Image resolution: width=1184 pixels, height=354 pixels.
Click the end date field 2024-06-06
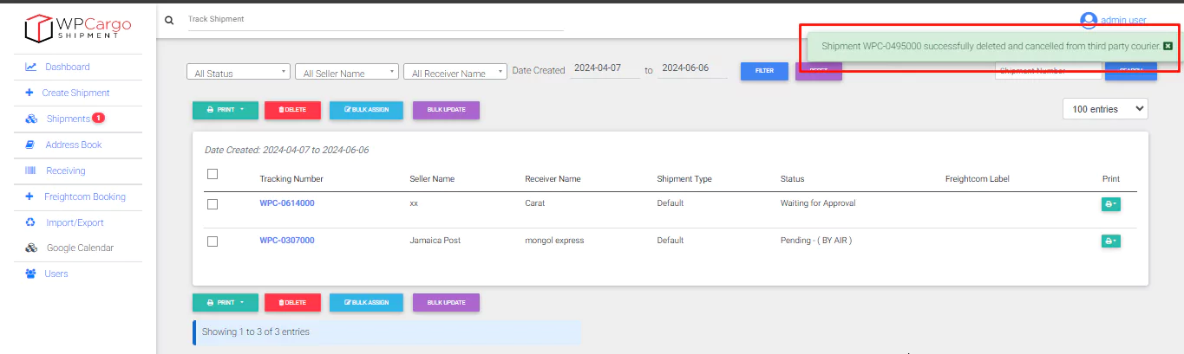click(x=692, y=69)
